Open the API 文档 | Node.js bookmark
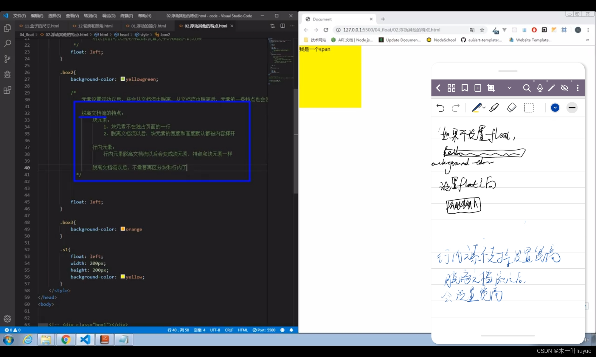The height and width of the screenshot is (357, 596). (352, 40)
